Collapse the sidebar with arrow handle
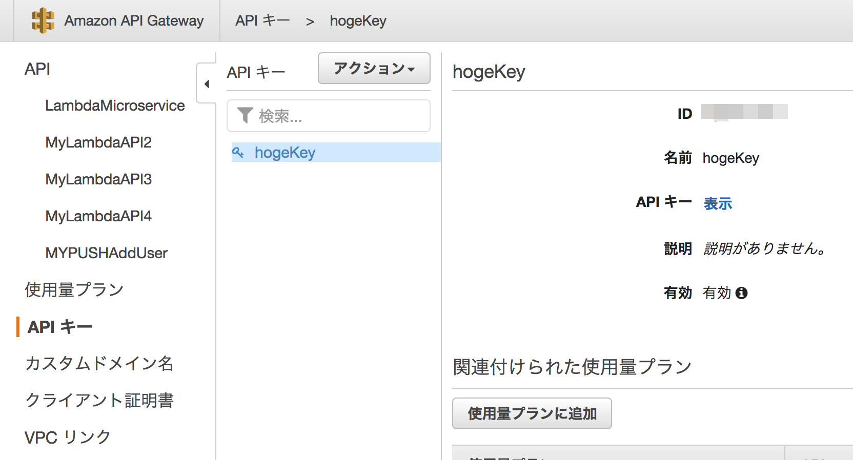This screenshot has height=460, width=853. coord(207,83)
